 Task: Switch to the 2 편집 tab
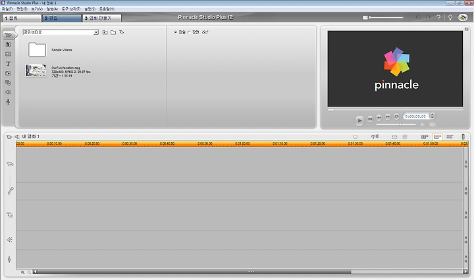[x=62, y=18]
